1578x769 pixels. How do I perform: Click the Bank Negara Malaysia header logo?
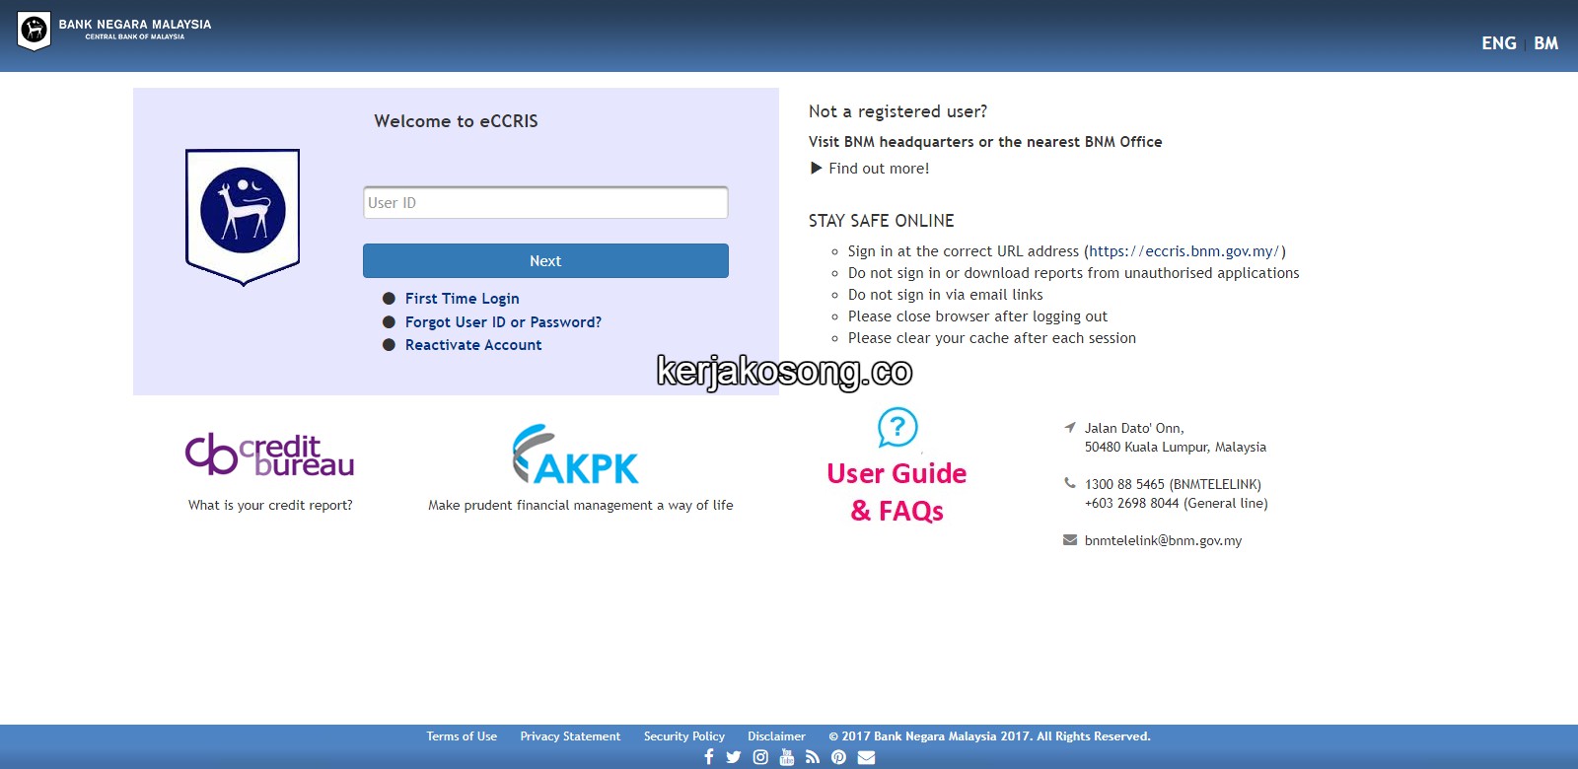coord(114,31)
